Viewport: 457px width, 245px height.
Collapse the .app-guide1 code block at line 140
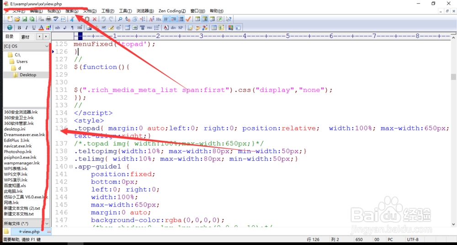coord(71,167)
